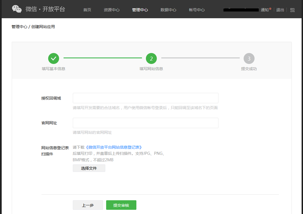Select step 3 circle in progress bar

(249, 58)
